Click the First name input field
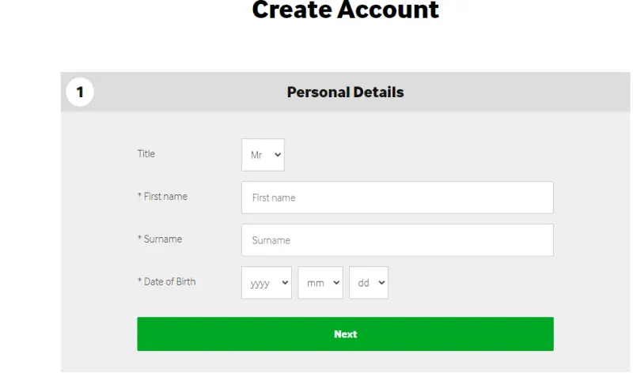 pos(396,198)
